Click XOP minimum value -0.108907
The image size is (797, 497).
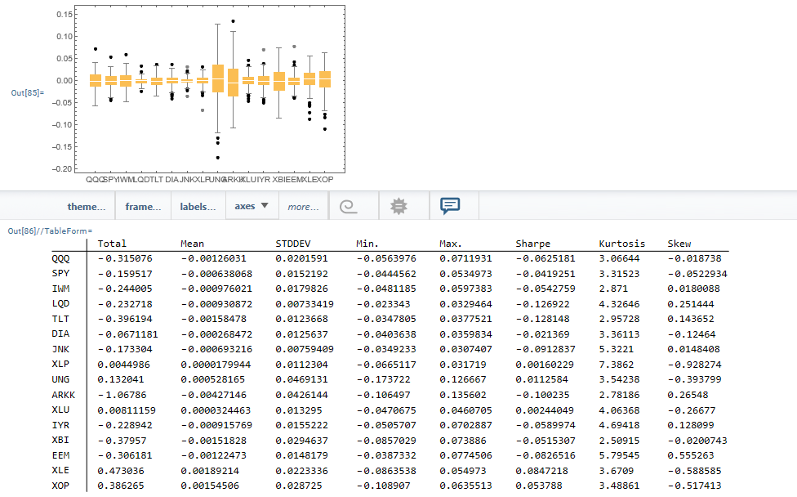point(383,486)
